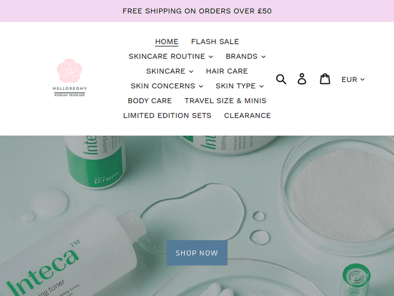Go to the Home page link
The height and width of the screenshot is (296, 394).
(167, 42)
